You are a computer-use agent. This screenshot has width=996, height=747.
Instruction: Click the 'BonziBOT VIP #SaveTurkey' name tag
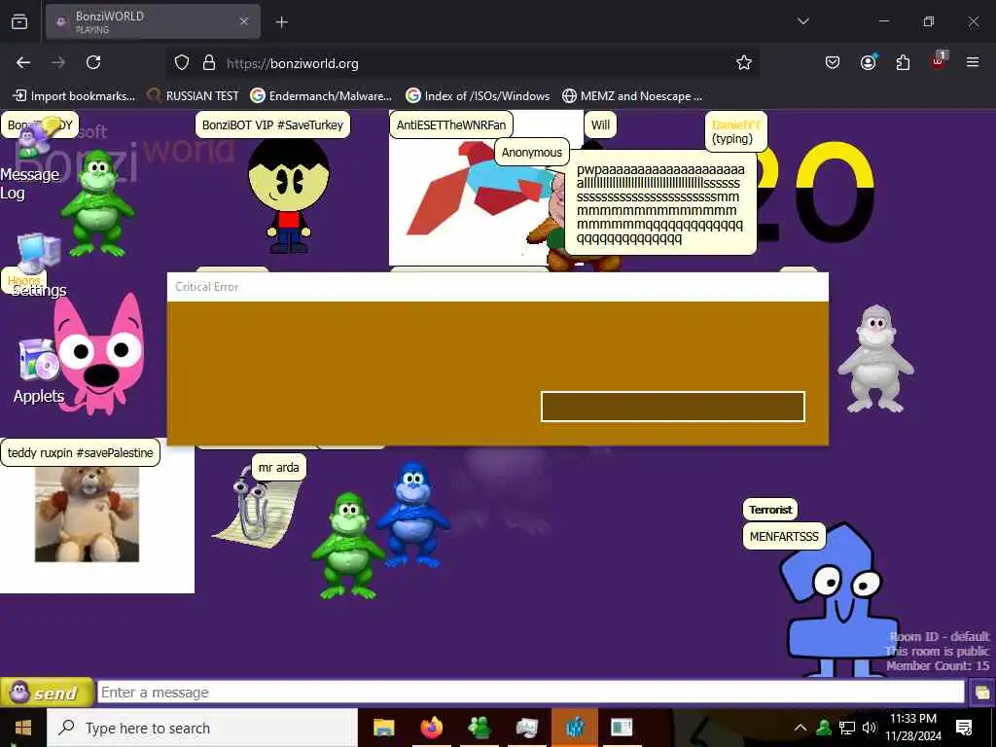pos(272,125)
